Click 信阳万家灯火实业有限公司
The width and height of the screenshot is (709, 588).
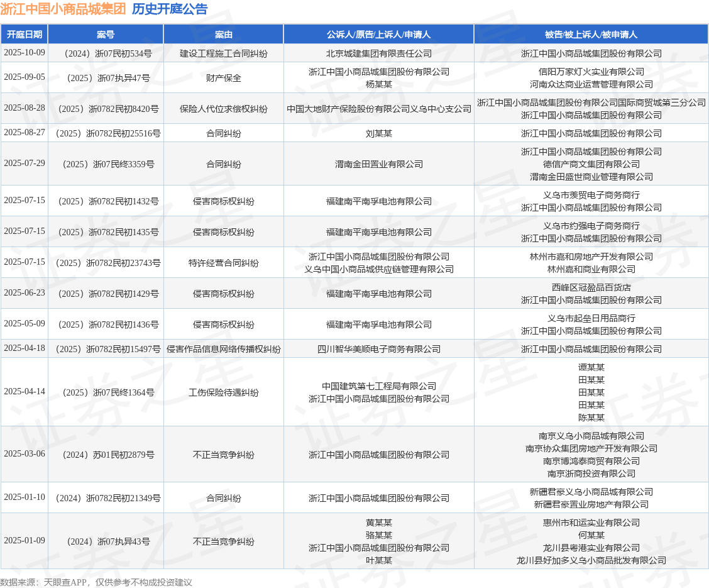pos(591,72)
